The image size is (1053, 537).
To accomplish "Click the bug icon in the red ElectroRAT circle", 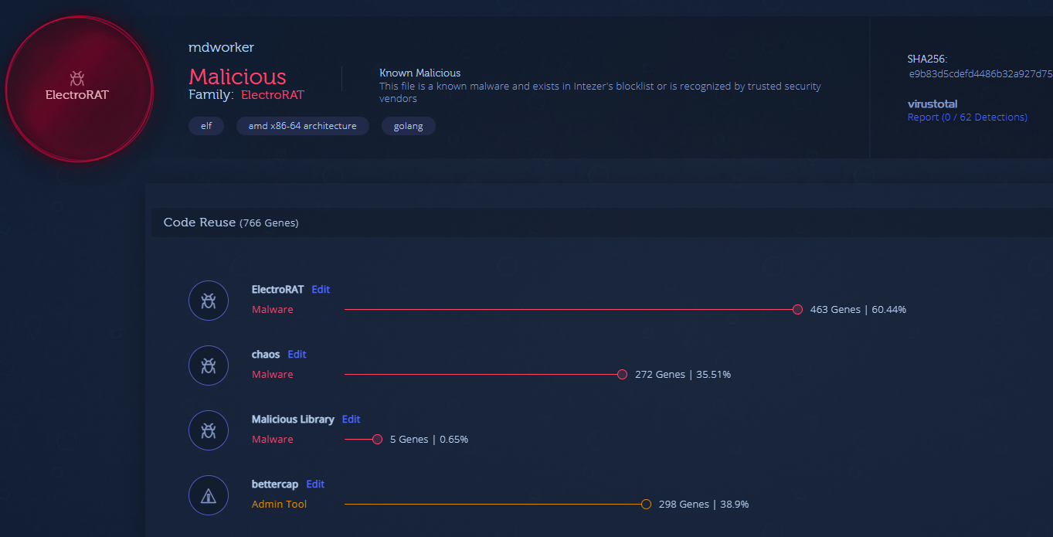I will point(77,77).
